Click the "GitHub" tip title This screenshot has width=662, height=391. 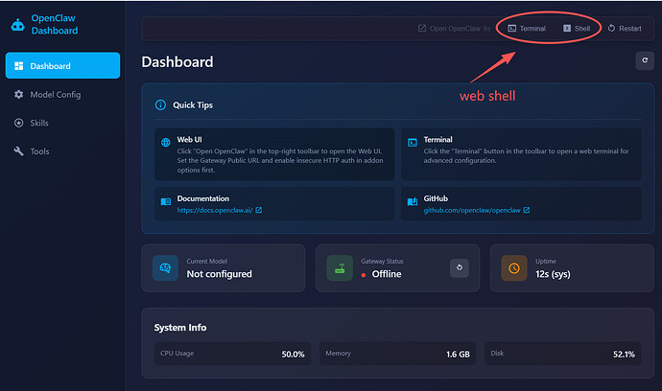436,198
